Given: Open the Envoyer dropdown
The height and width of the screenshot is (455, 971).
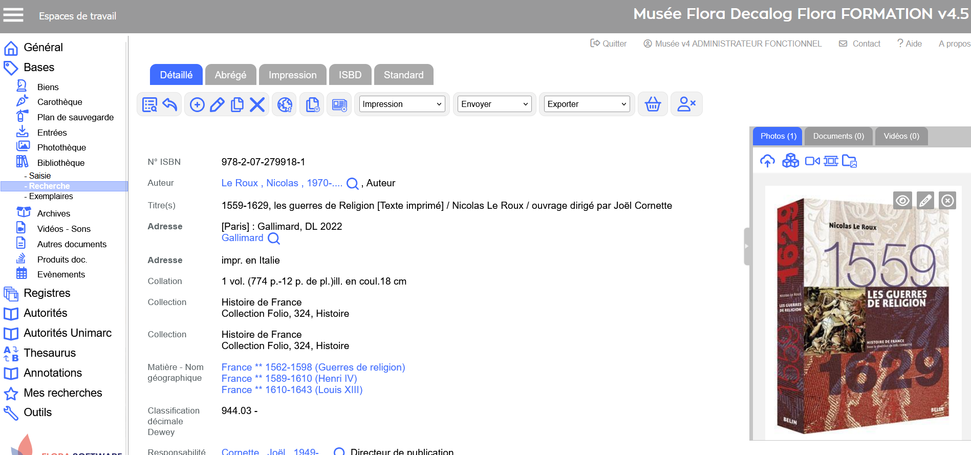Looking at the screenshot, I should tap(494, 104).
